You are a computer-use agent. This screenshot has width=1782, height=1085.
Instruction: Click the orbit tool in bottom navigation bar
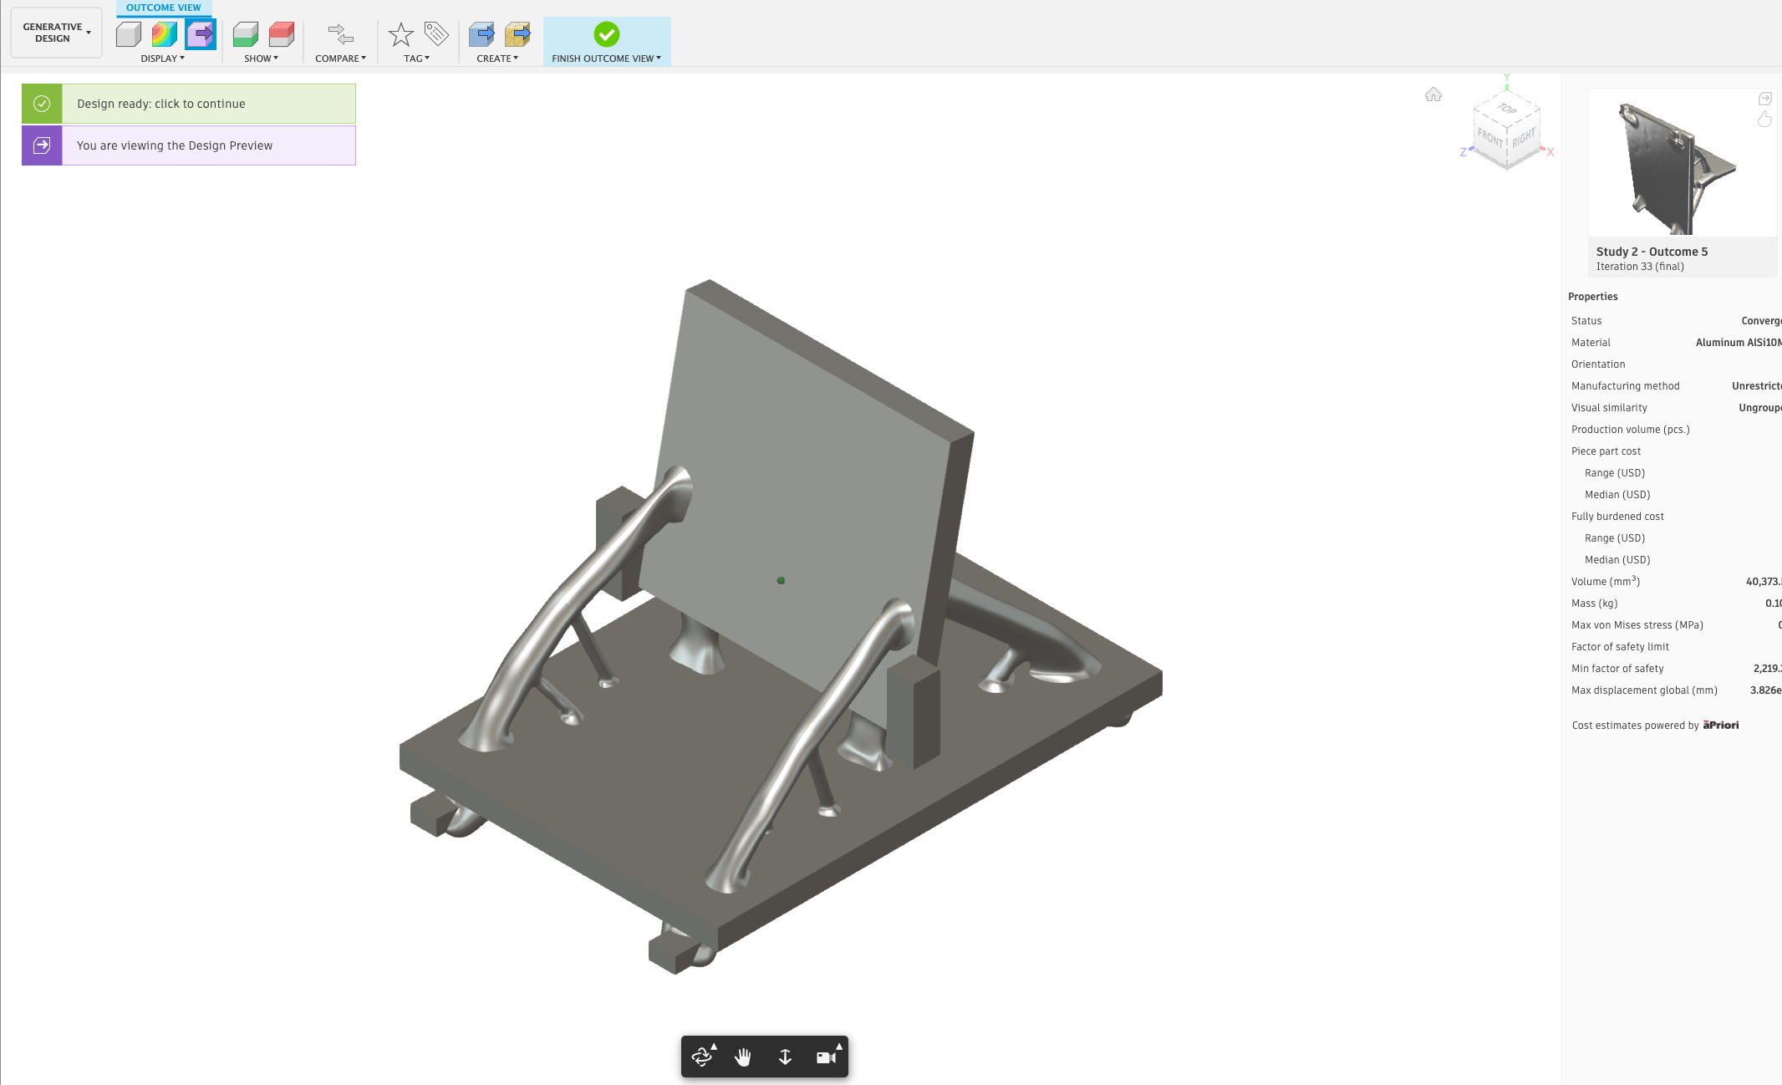coord(702,1057)
